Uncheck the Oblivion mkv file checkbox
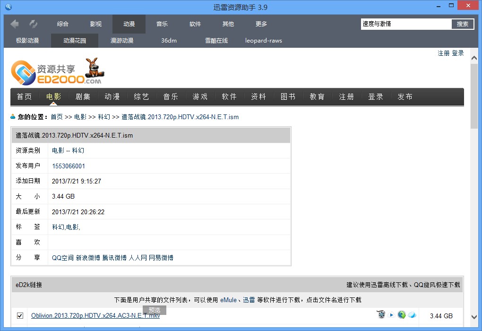 tap(20, 315)
